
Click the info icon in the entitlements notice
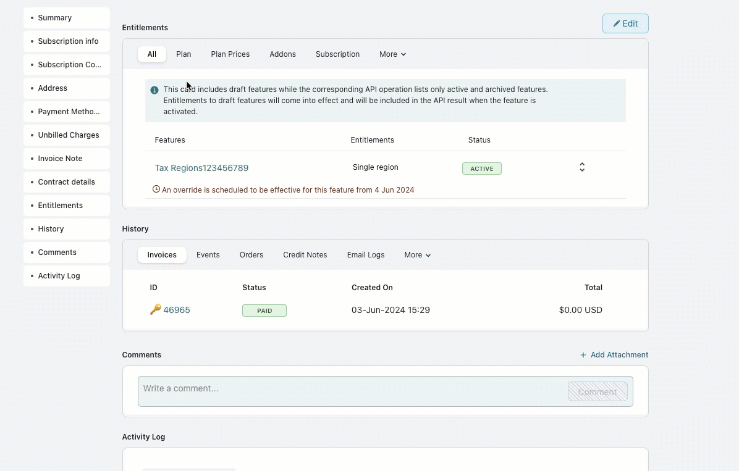(x=154, y=90)
